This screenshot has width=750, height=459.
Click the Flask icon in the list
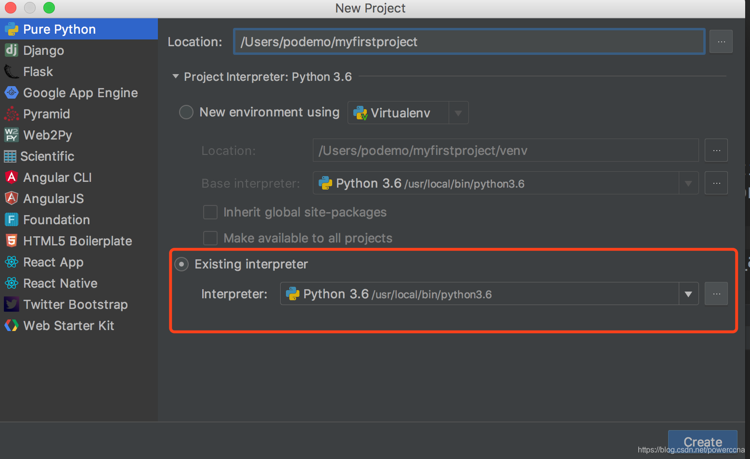pyautogui.click(x=12, y=71)
